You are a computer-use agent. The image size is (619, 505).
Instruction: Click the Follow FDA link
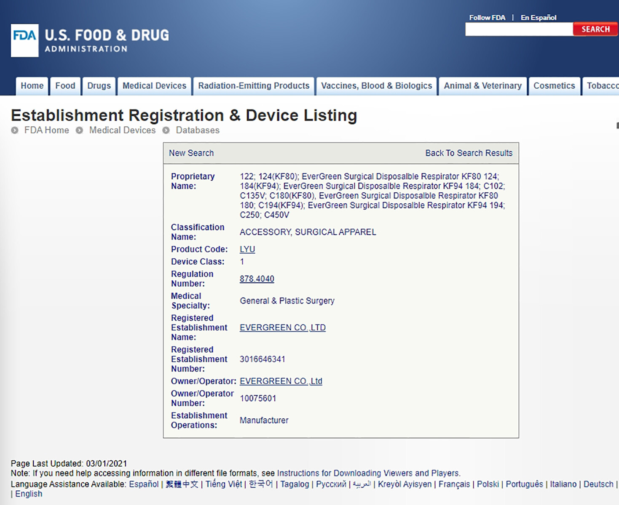point(487,18)
